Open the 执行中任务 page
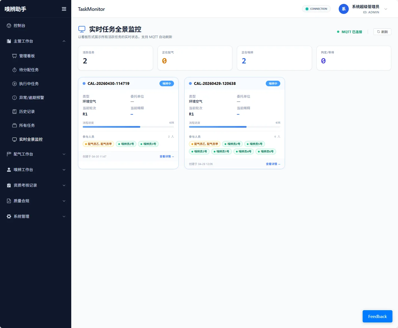This screenshot has width=398, height=328. tap(36, 84)
